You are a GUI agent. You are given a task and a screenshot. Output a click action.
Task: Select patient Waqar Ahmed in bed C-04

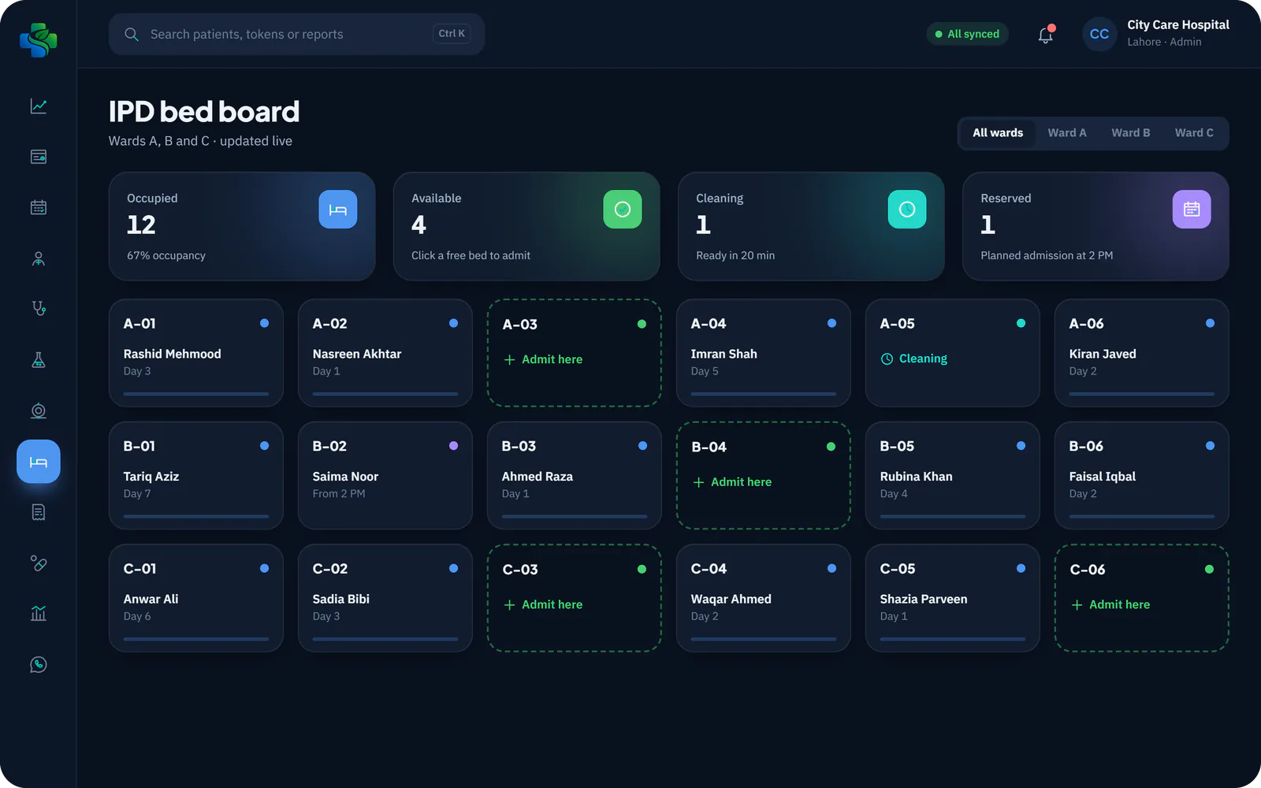coord(764,598)
